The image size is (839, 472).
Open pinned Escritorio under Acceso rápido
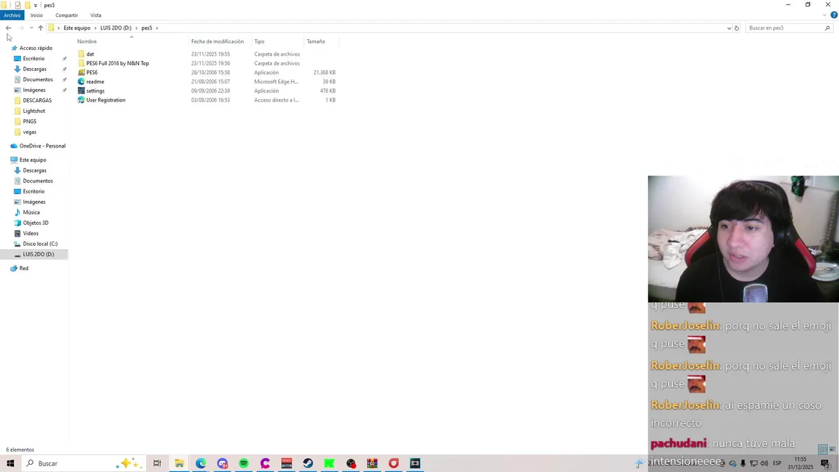(33, 58)
